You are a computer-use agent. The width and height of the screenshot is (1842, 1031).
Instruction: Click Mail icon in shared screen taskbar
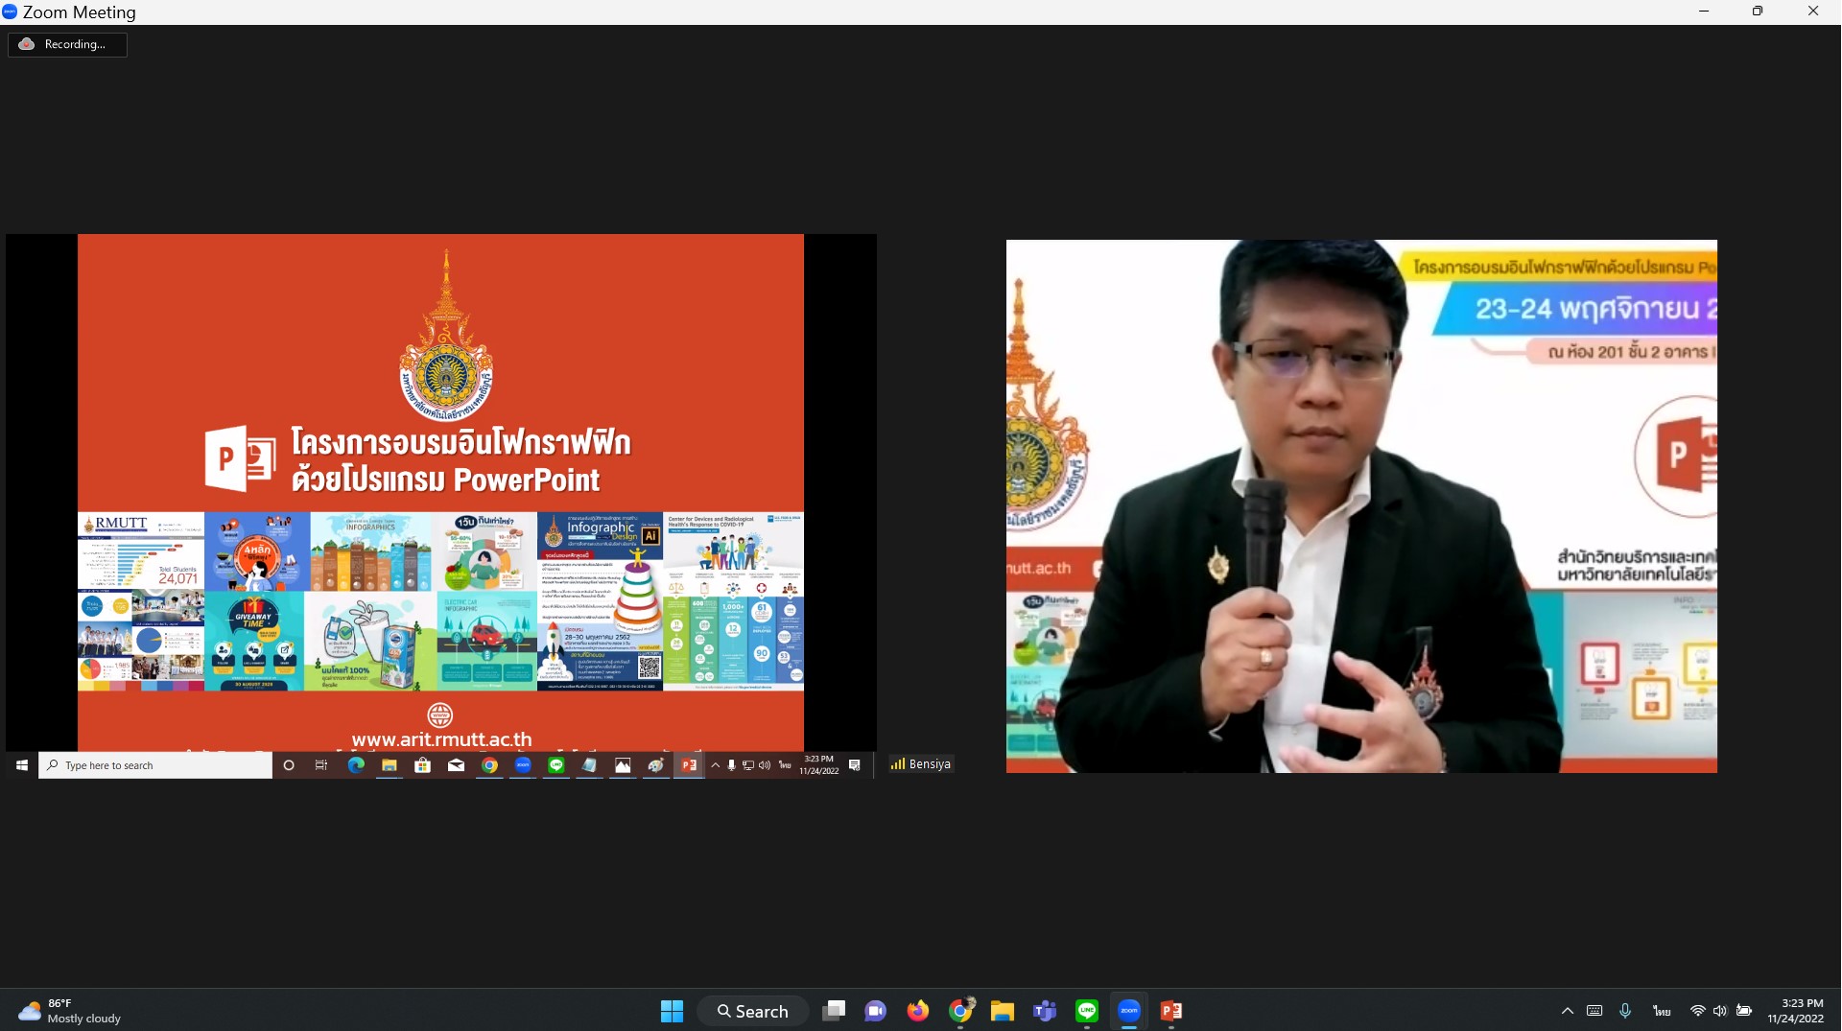457,765
